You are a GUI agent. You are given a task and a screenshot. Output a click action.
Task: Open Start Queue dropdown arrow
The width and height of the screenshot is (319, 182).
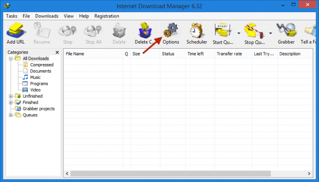coord(239,33)
